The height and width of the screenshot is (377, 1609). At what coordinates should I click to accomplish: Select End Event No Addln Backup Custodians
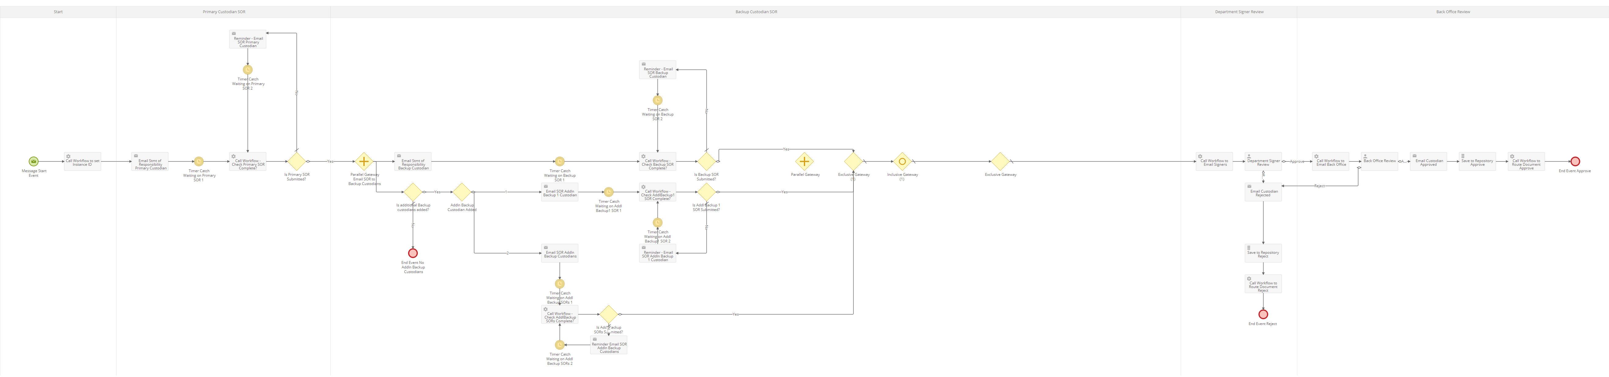(413, 253)
